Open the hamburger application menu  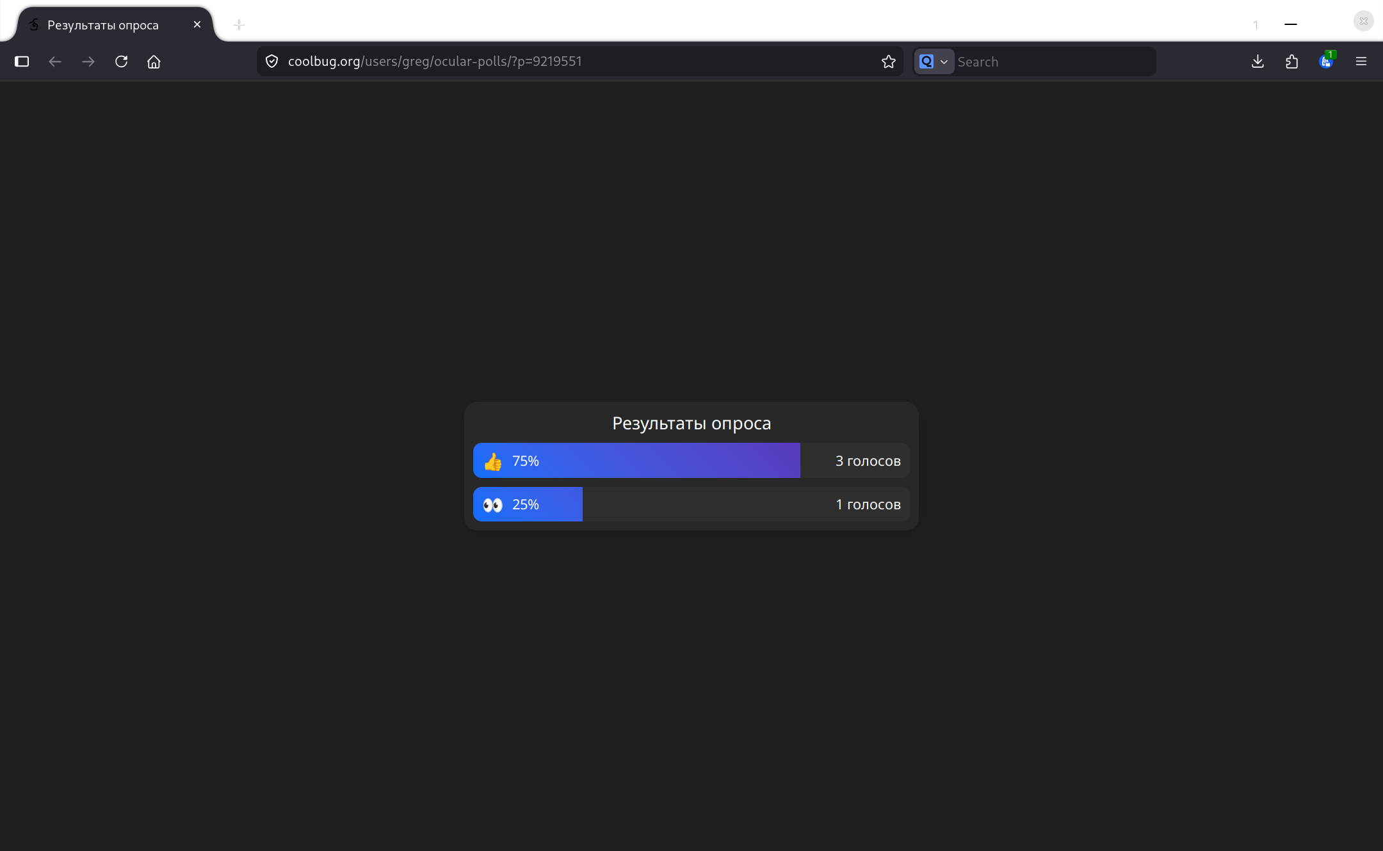(1361, 61)
